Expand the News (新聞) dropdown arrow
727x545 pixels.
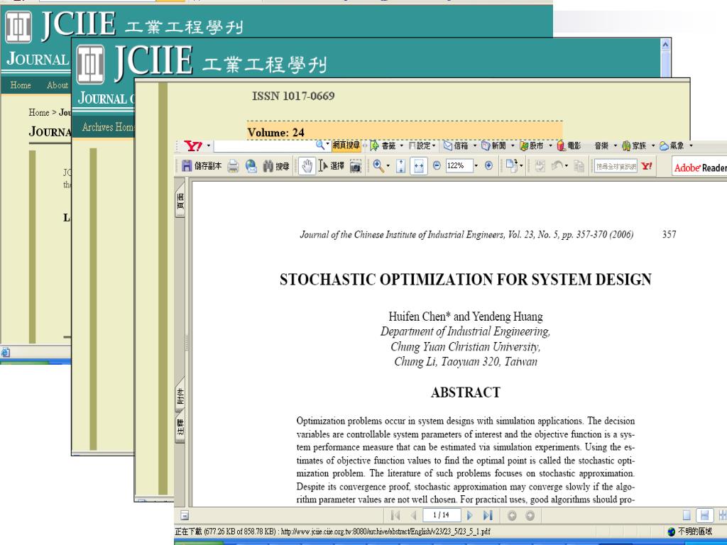[513, 146]
